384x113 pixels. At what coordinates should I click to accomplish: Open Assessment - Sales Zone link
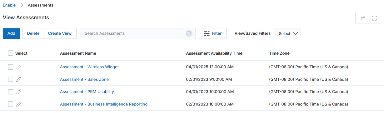click(84, 79)
